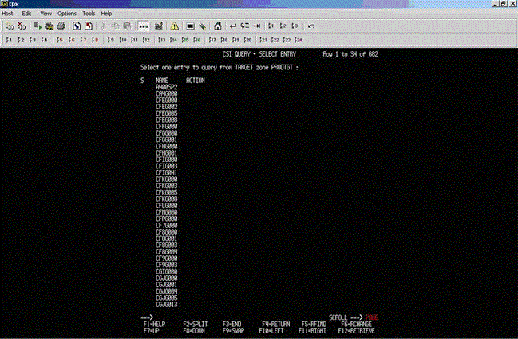Open the Options menu
This screenshot has height=339, width=518.
pyautogui.click(x=68, y=14)
